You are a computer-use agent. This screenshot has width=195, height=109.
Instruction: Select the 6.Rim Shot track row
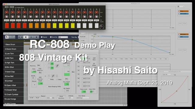[x=13, y=67]
